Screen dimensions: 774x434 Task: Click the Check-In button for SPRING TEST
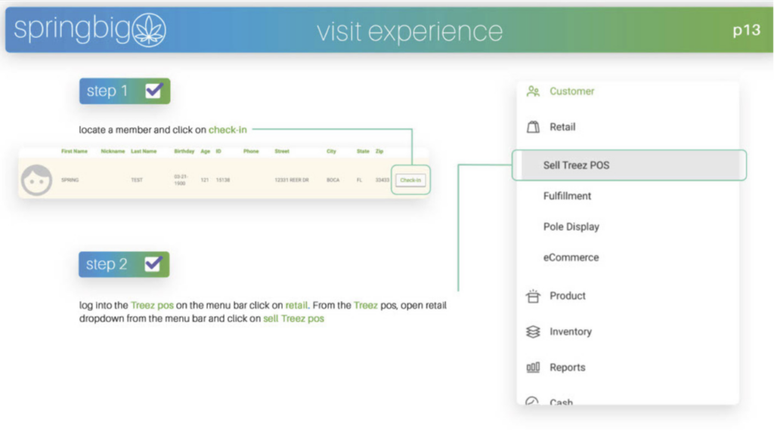point(410,180)
